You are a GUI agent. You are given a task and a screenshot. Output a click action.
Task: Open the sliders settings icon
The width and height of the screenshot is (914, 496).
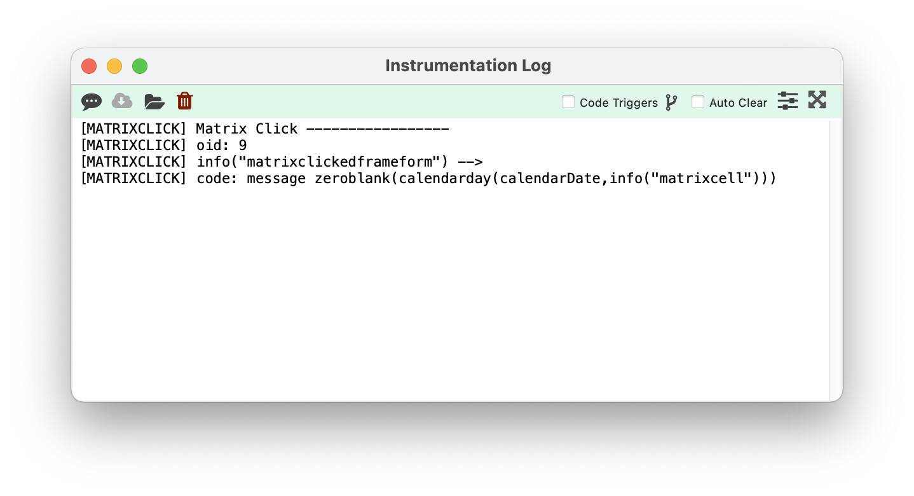(x=788, y=100)
